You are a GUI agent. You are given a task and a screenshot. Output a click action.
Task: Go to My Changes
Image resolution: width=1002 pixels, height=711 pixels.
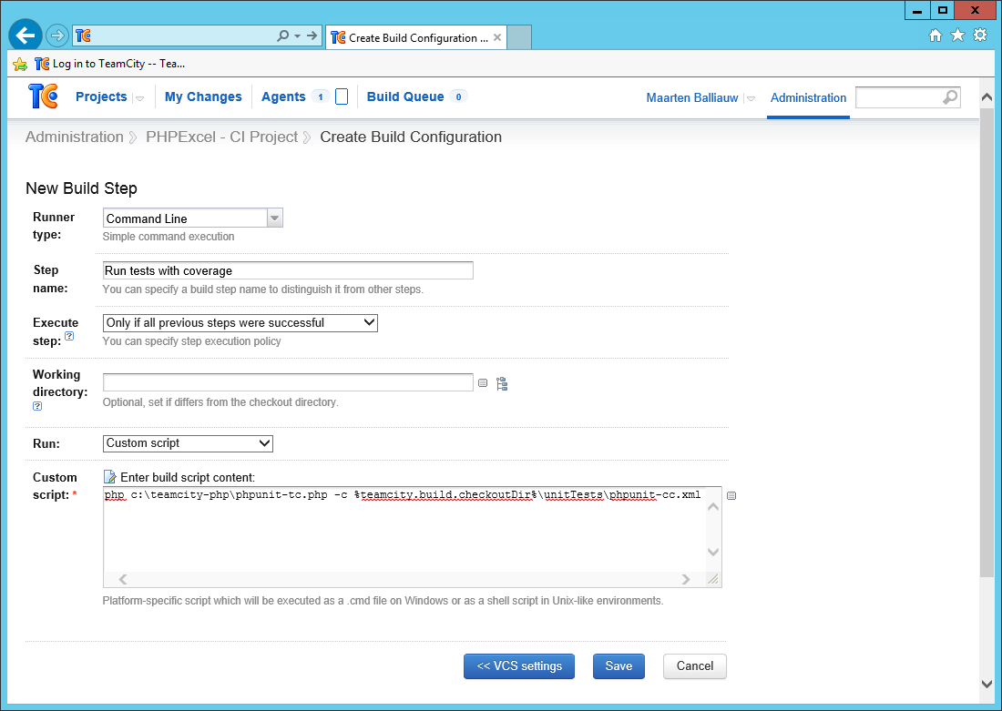click(203, 96)
